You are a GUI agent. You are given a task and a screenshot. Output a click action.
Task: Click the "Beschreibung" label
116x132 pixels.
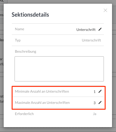(25, 51)
